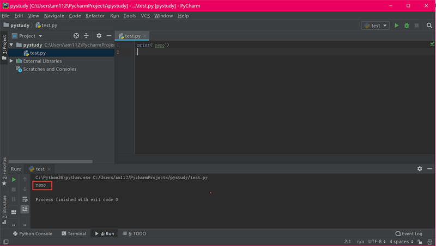The image size is (436, 246).
Task: Toggle soft-wrap in Run console
Action: tap(25, 199)
